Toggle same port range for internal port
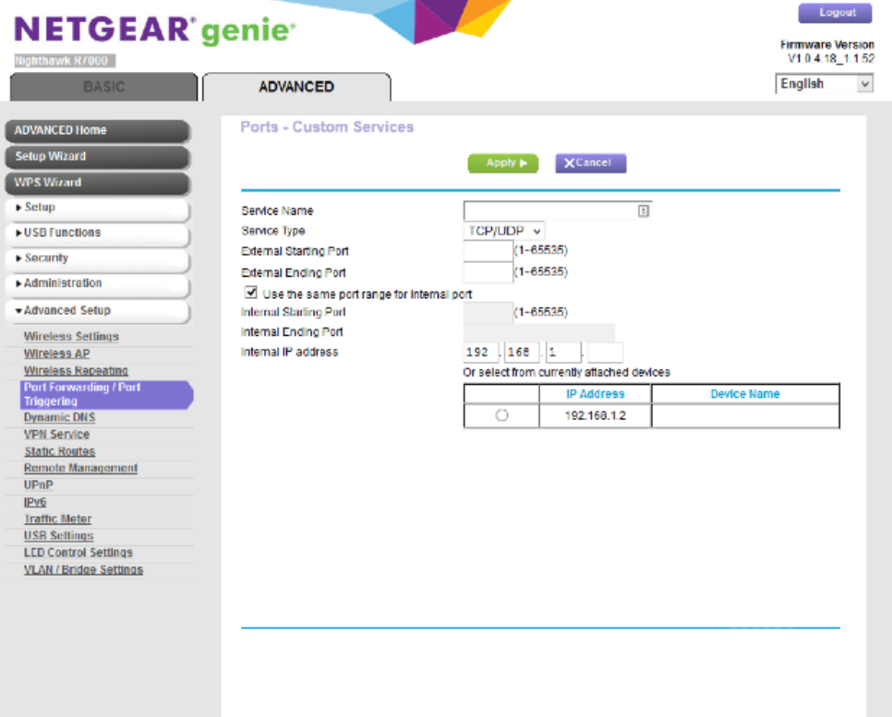The height and width of the screenshot is (717, 892). coord(250,293)
